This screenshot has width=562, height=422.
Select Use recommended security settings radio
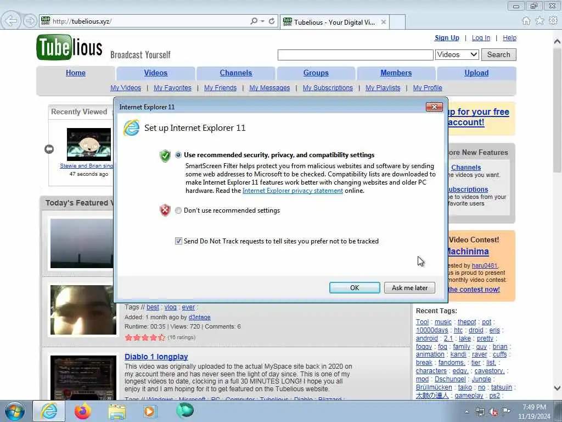tap(178, 155)
